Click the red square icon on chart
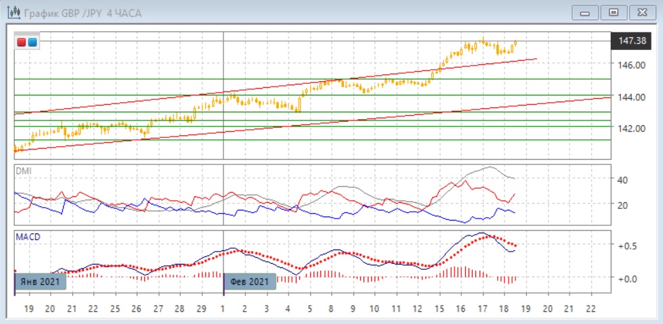Viewport: 663px width, 324px height. pyautogui.click(x=22, y=42)
